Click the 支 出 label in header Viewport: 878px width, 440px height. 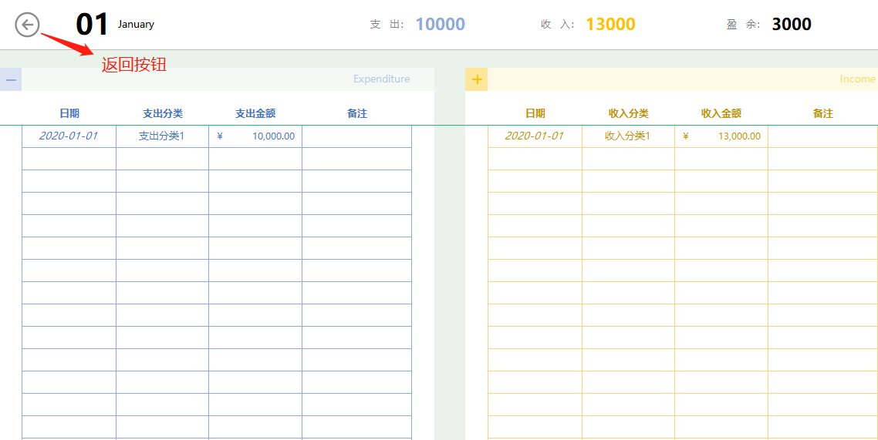[x=387, y=25]
